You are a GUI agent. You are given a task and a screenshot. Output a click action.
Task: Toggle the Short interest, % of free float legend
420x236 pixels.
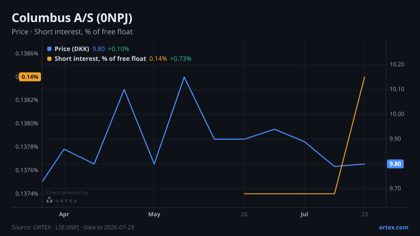(100, 59)
